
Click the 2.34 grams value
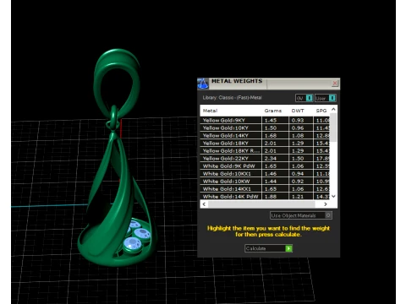pos(271,158)
